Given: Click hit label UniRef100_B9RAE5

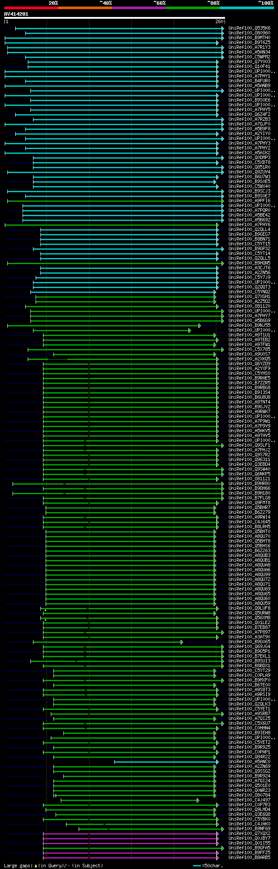Looking at the screenshot, I should 249,378.
